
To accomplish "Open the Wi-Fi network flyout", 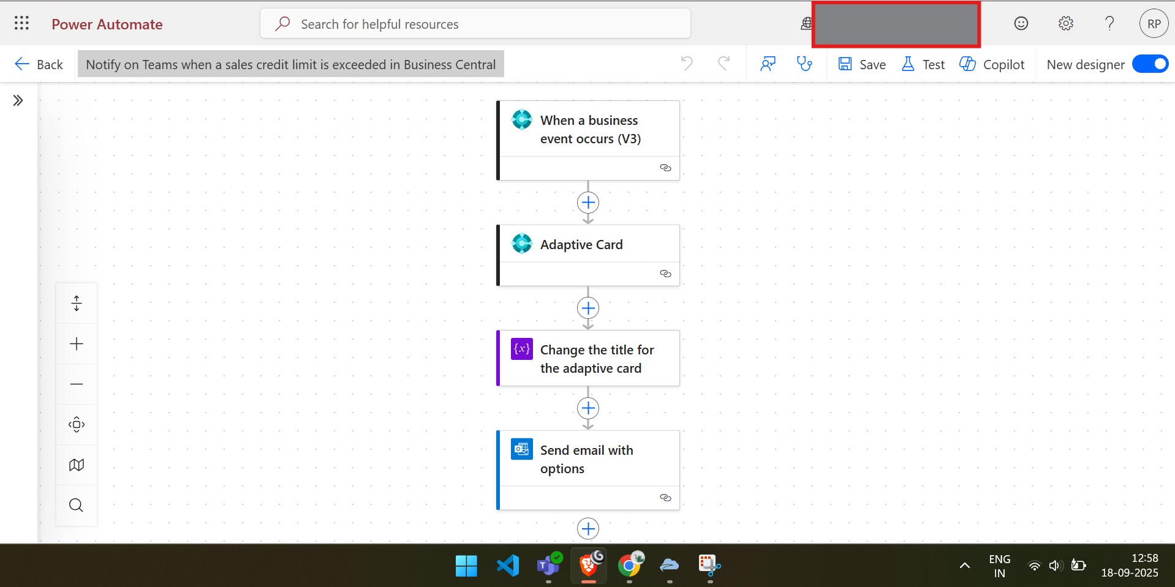I will tap(1035, 566).
